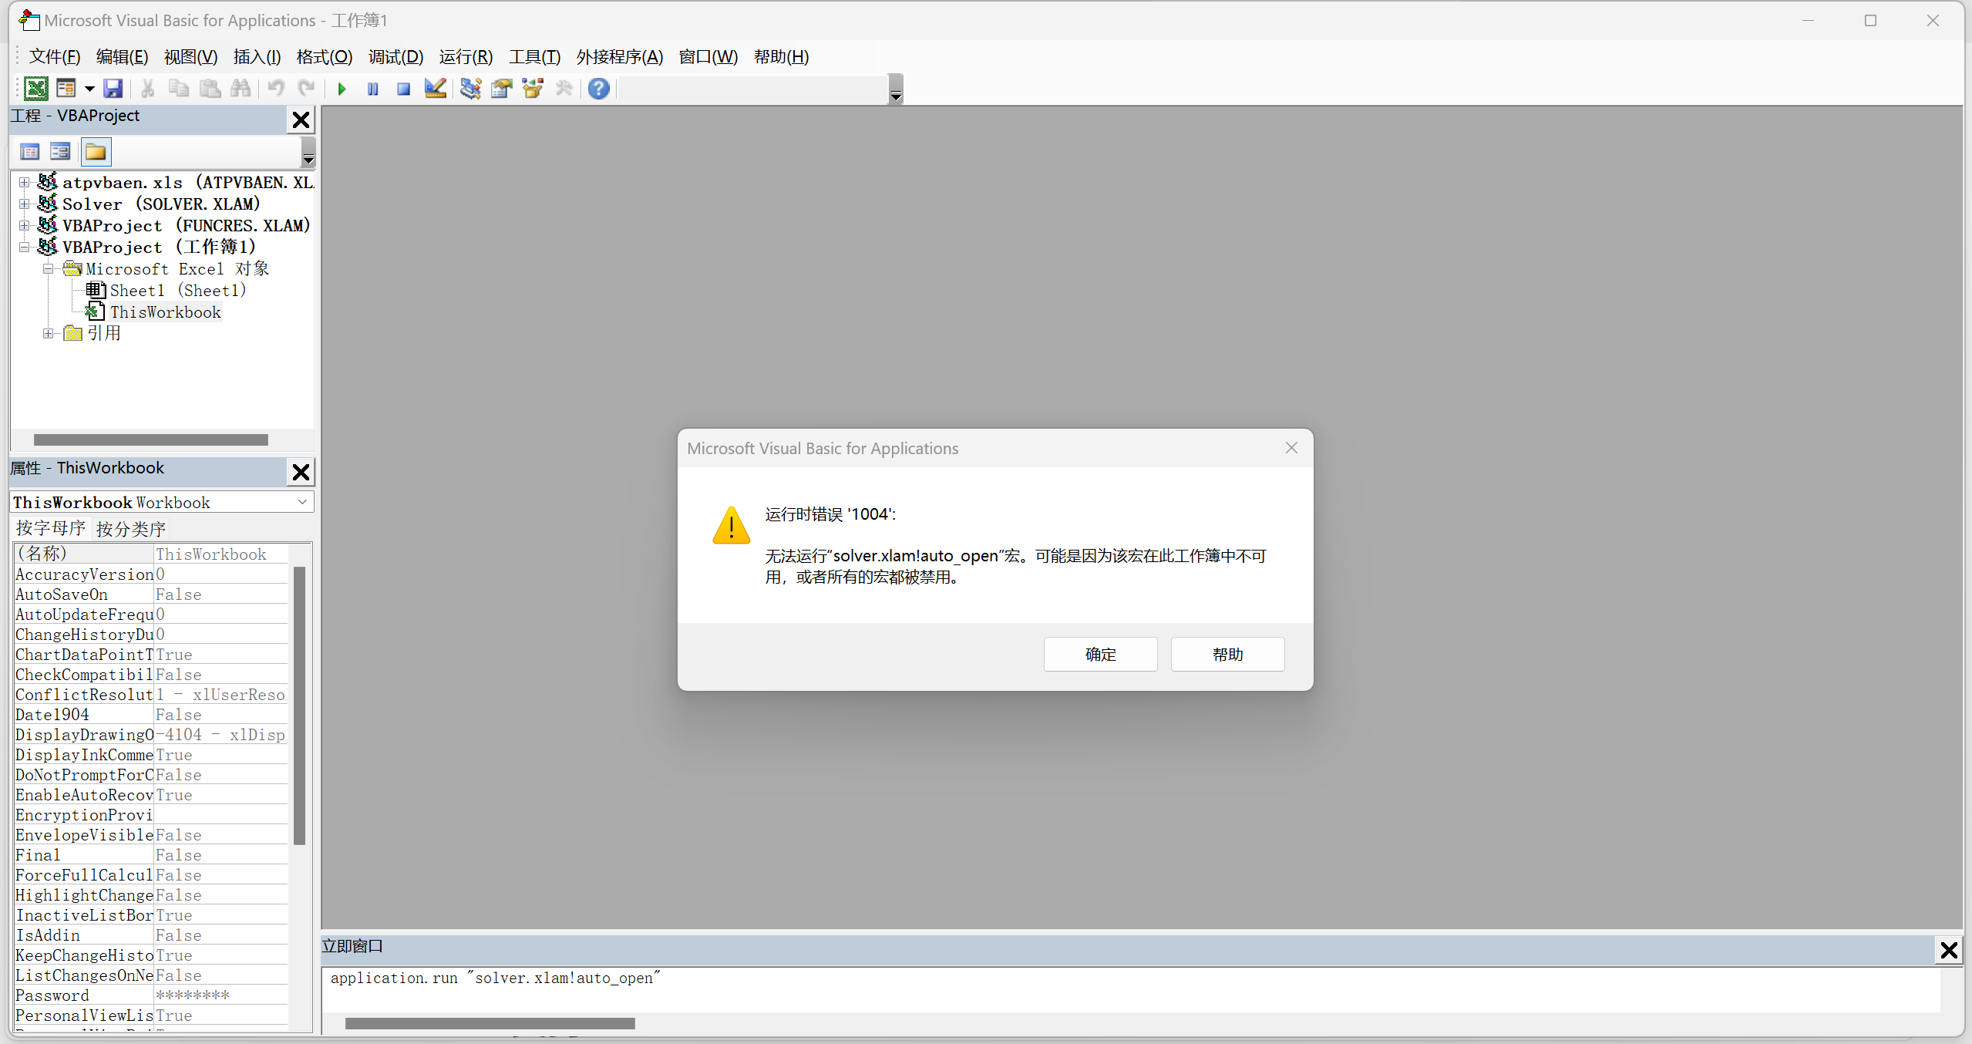Click the Run Sub green play icon
Screen dimensions: 1972x1044
point(342,89)
